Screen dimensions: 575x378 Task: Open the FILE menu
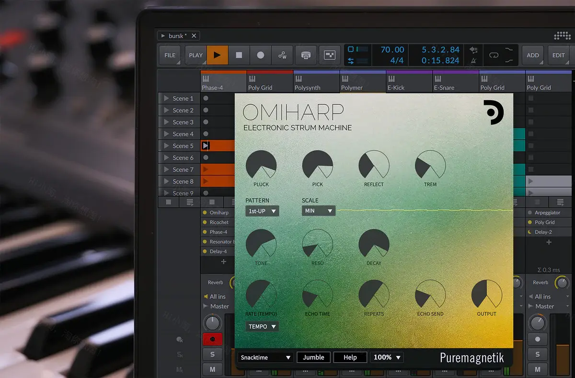coord(169,55)
